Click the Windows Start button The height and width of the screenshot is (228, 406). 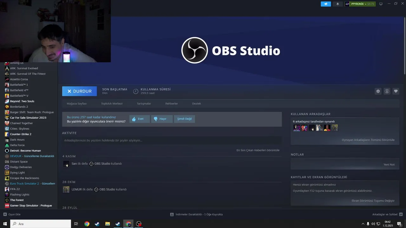[5, 224]
